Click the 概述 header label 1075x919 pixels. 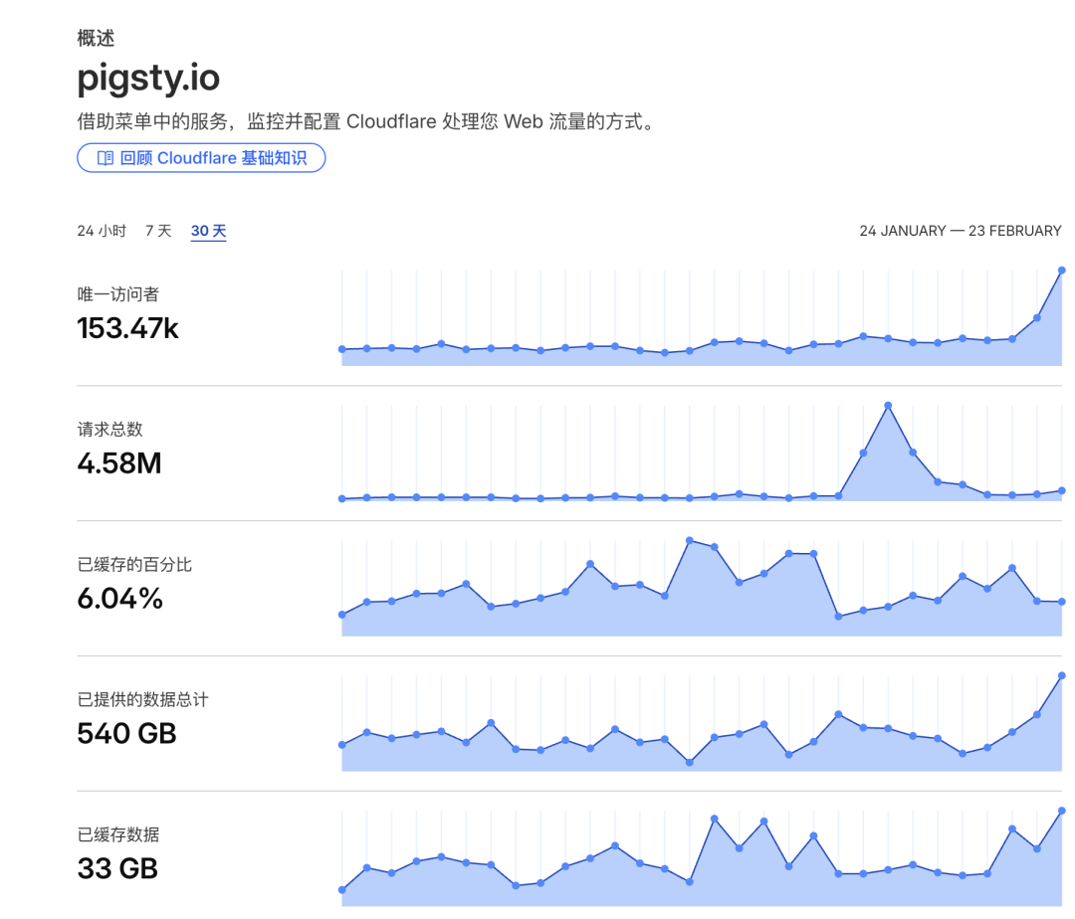pyautogui.click(x=95, y=38)
